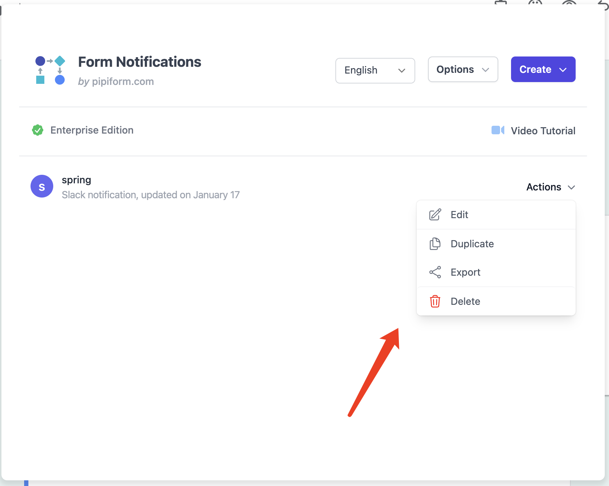
Task: Select the spring notification name
Action: [x=76, y=180]
